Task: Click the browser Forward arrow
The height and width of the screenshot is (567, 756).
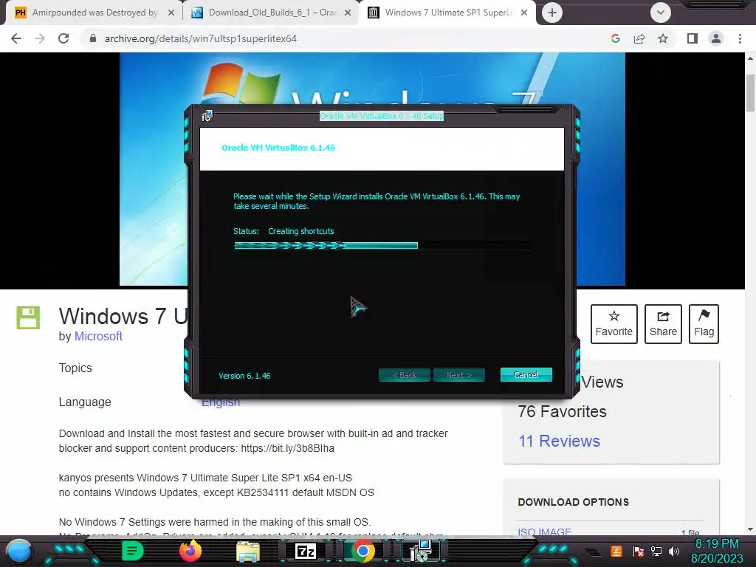Action: (x=40, y=38)
